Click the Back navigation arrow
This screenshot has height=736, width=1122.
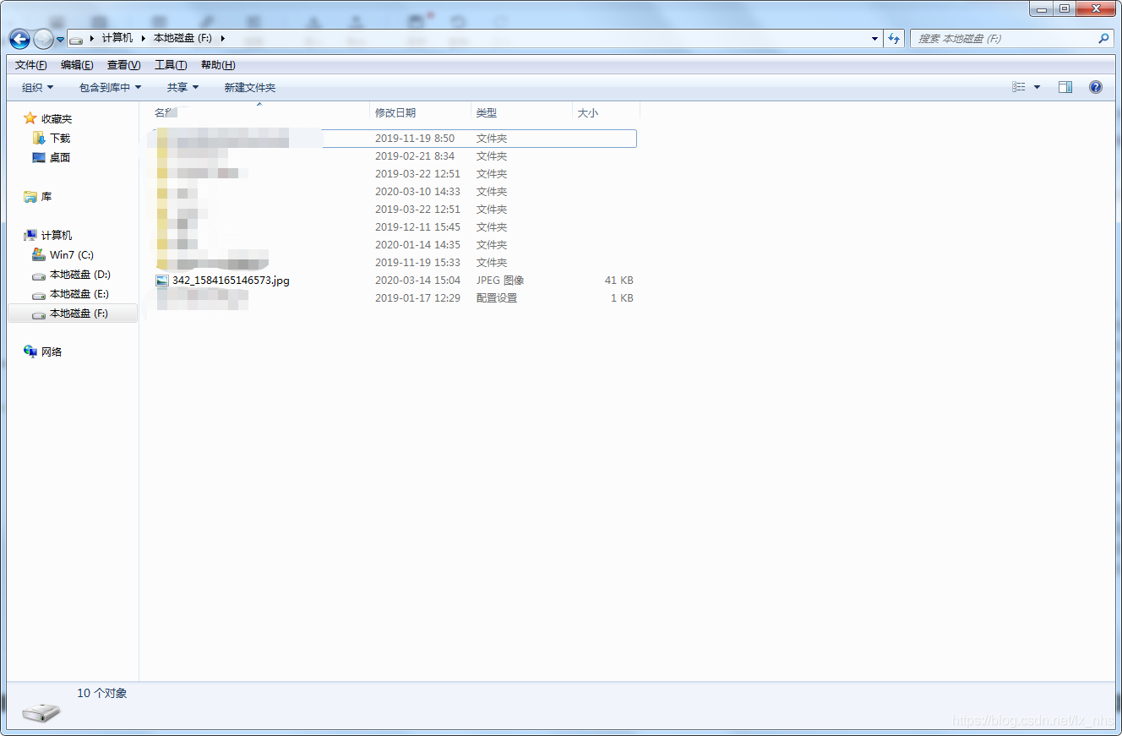19,39
